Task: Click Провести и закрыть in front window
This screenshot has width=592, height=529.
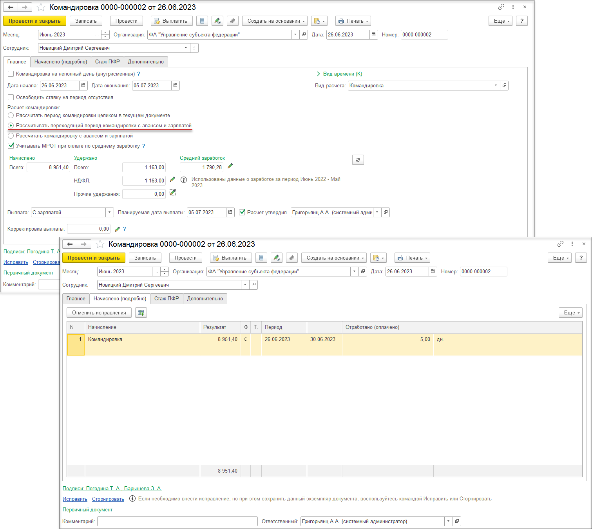Action: coord(94,258)
